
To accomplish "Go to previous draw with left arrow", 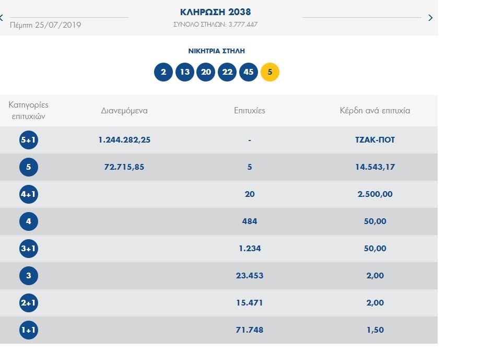I will (2, 18).
